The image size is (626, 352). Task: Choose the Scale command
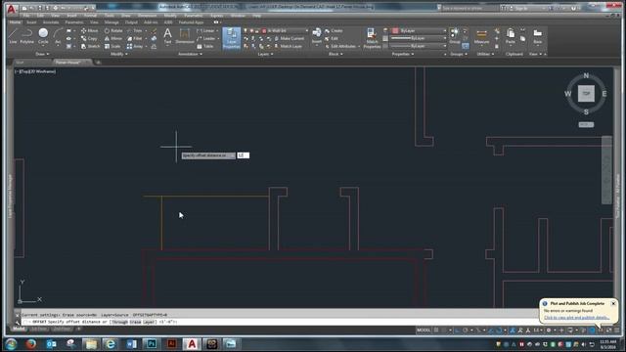coord(112,46)
